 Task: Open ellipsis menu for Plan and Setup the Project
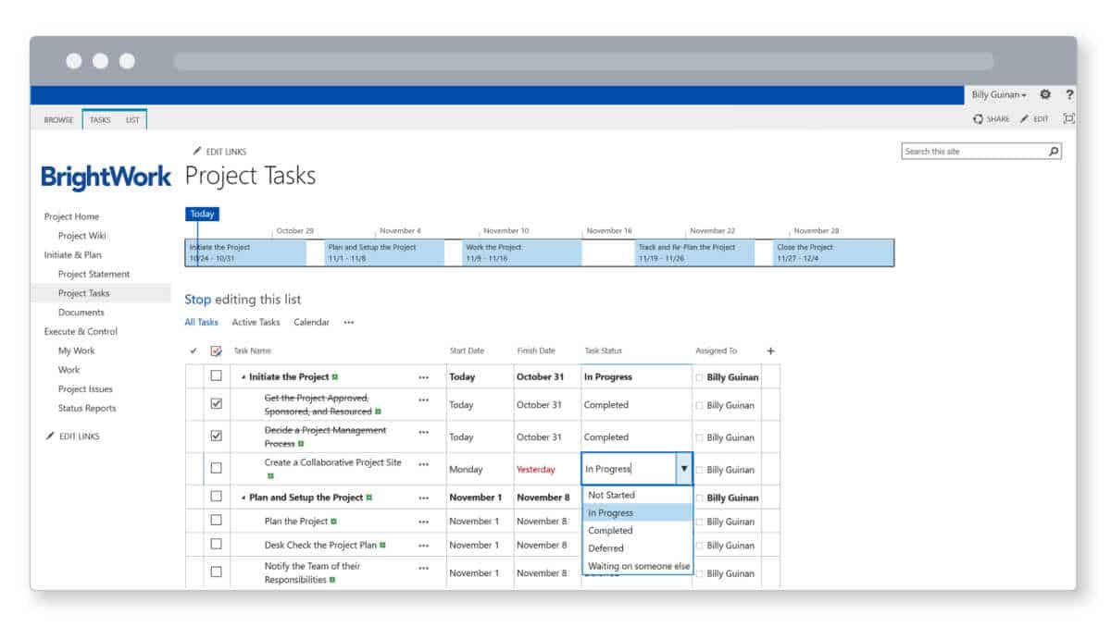[x=423, y=498]
